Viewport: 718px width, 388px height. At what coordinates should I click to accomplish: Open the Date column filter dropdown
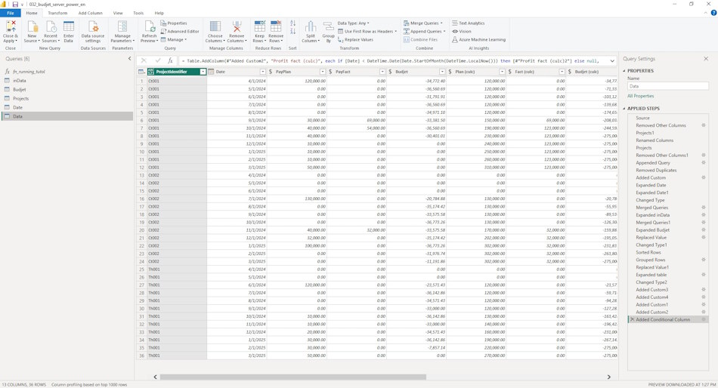click(263, 72)
